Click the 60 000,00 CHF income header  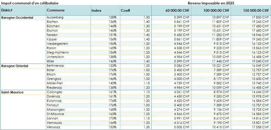(x=177, y=11)
